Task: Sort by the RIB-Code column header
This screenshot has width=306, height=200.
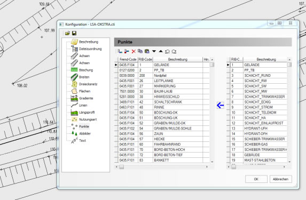Action: tap(145, 59)
